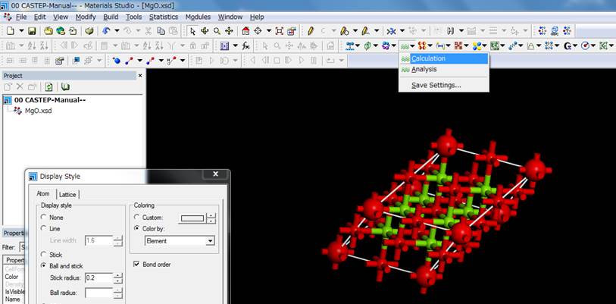Select Analysis in CASTEP dropdown menu
Image resolution: width=616 pixels, height=304 pixels.
point(444,69)
